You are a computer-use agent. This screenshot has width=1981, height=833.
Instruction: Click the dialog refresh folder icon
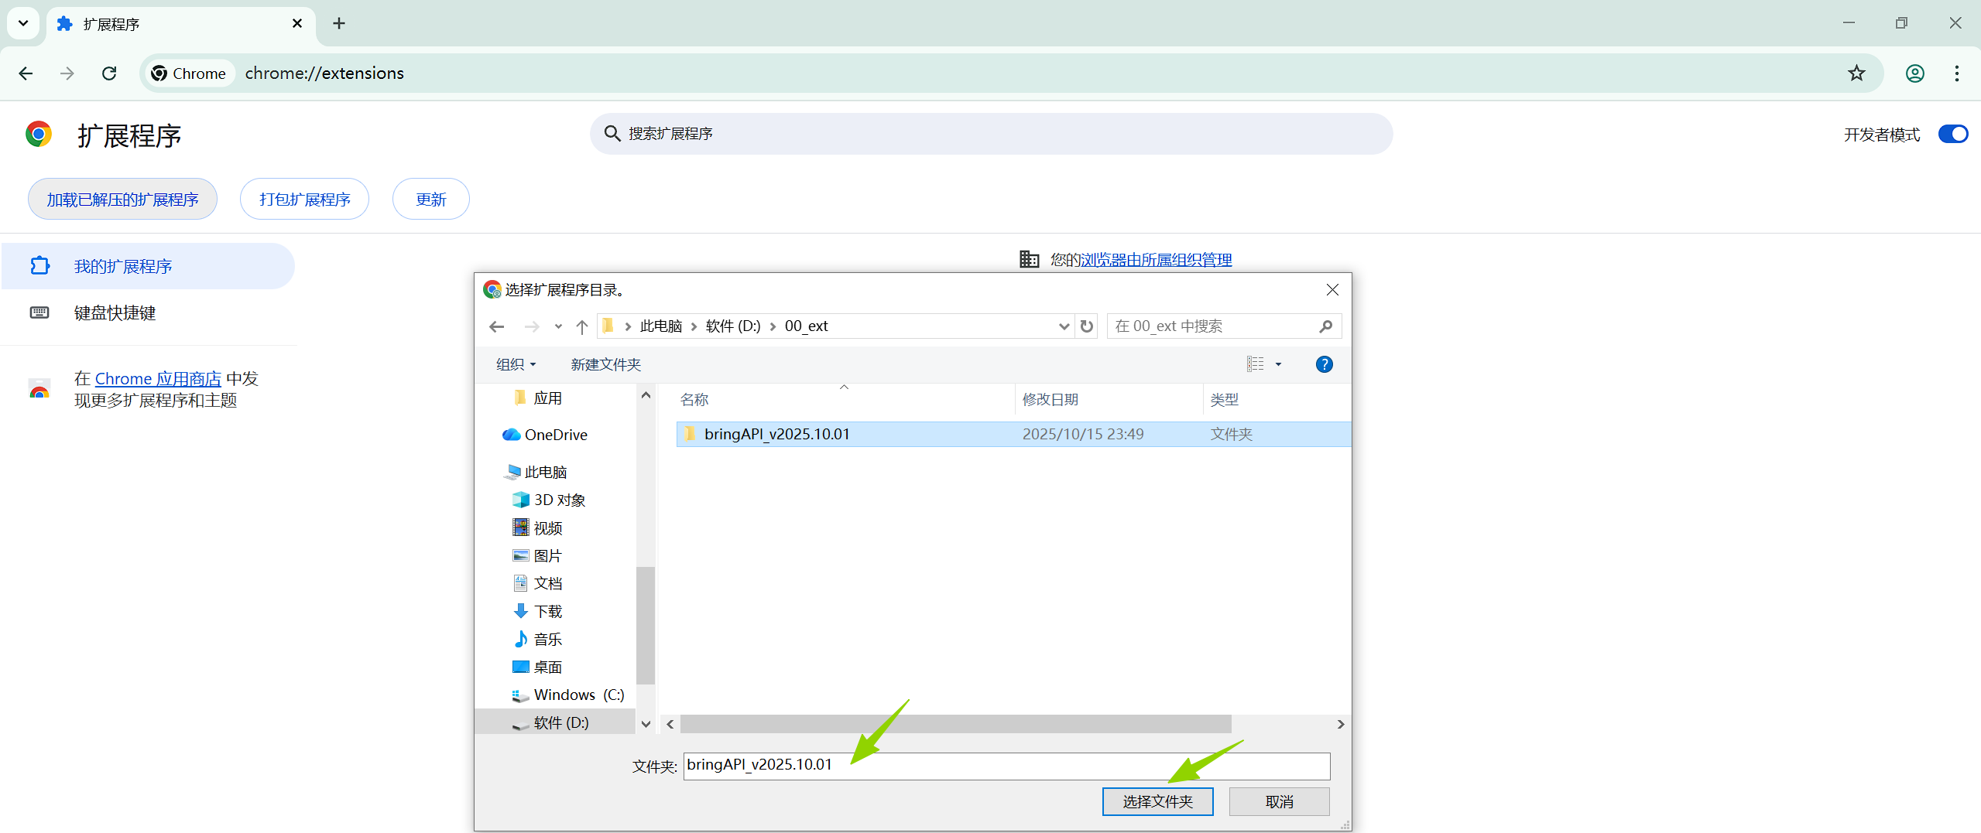[1087, 326]
